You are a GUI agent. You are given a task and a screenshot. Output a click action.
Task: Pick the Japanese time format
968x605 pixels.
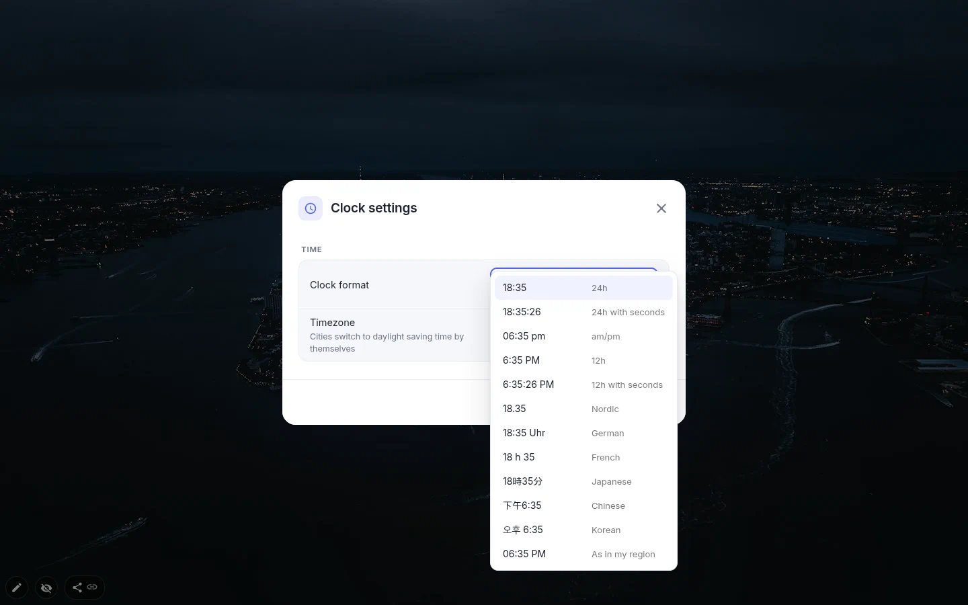583,481
